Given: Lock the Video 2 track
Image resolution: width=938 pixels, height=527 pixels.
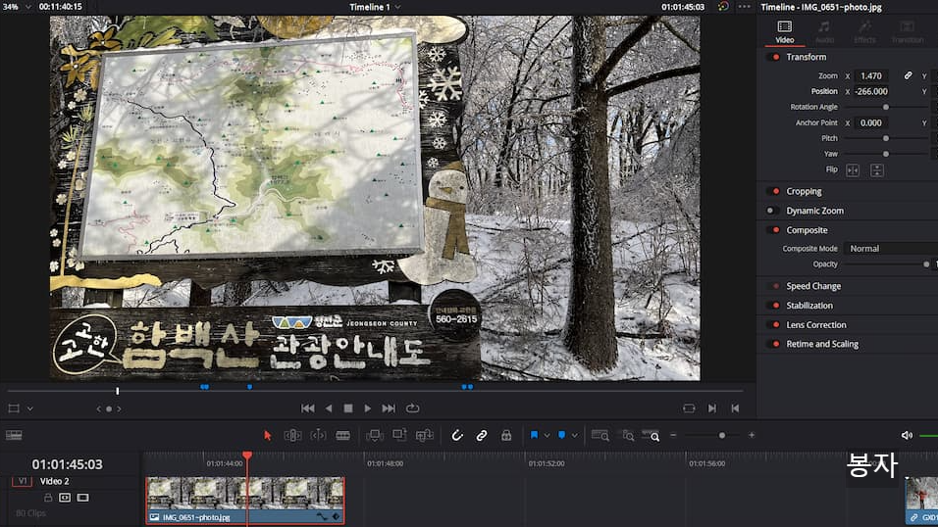Looking at the screenshot, I should pos(48,498).
